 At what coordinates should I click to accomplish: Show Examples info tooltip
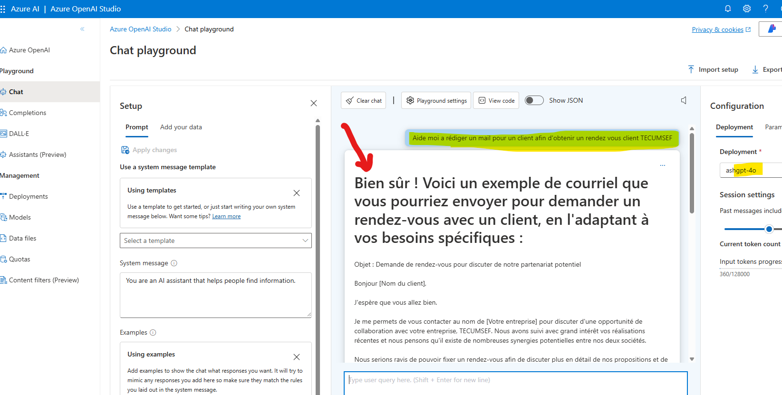point(153,332)
